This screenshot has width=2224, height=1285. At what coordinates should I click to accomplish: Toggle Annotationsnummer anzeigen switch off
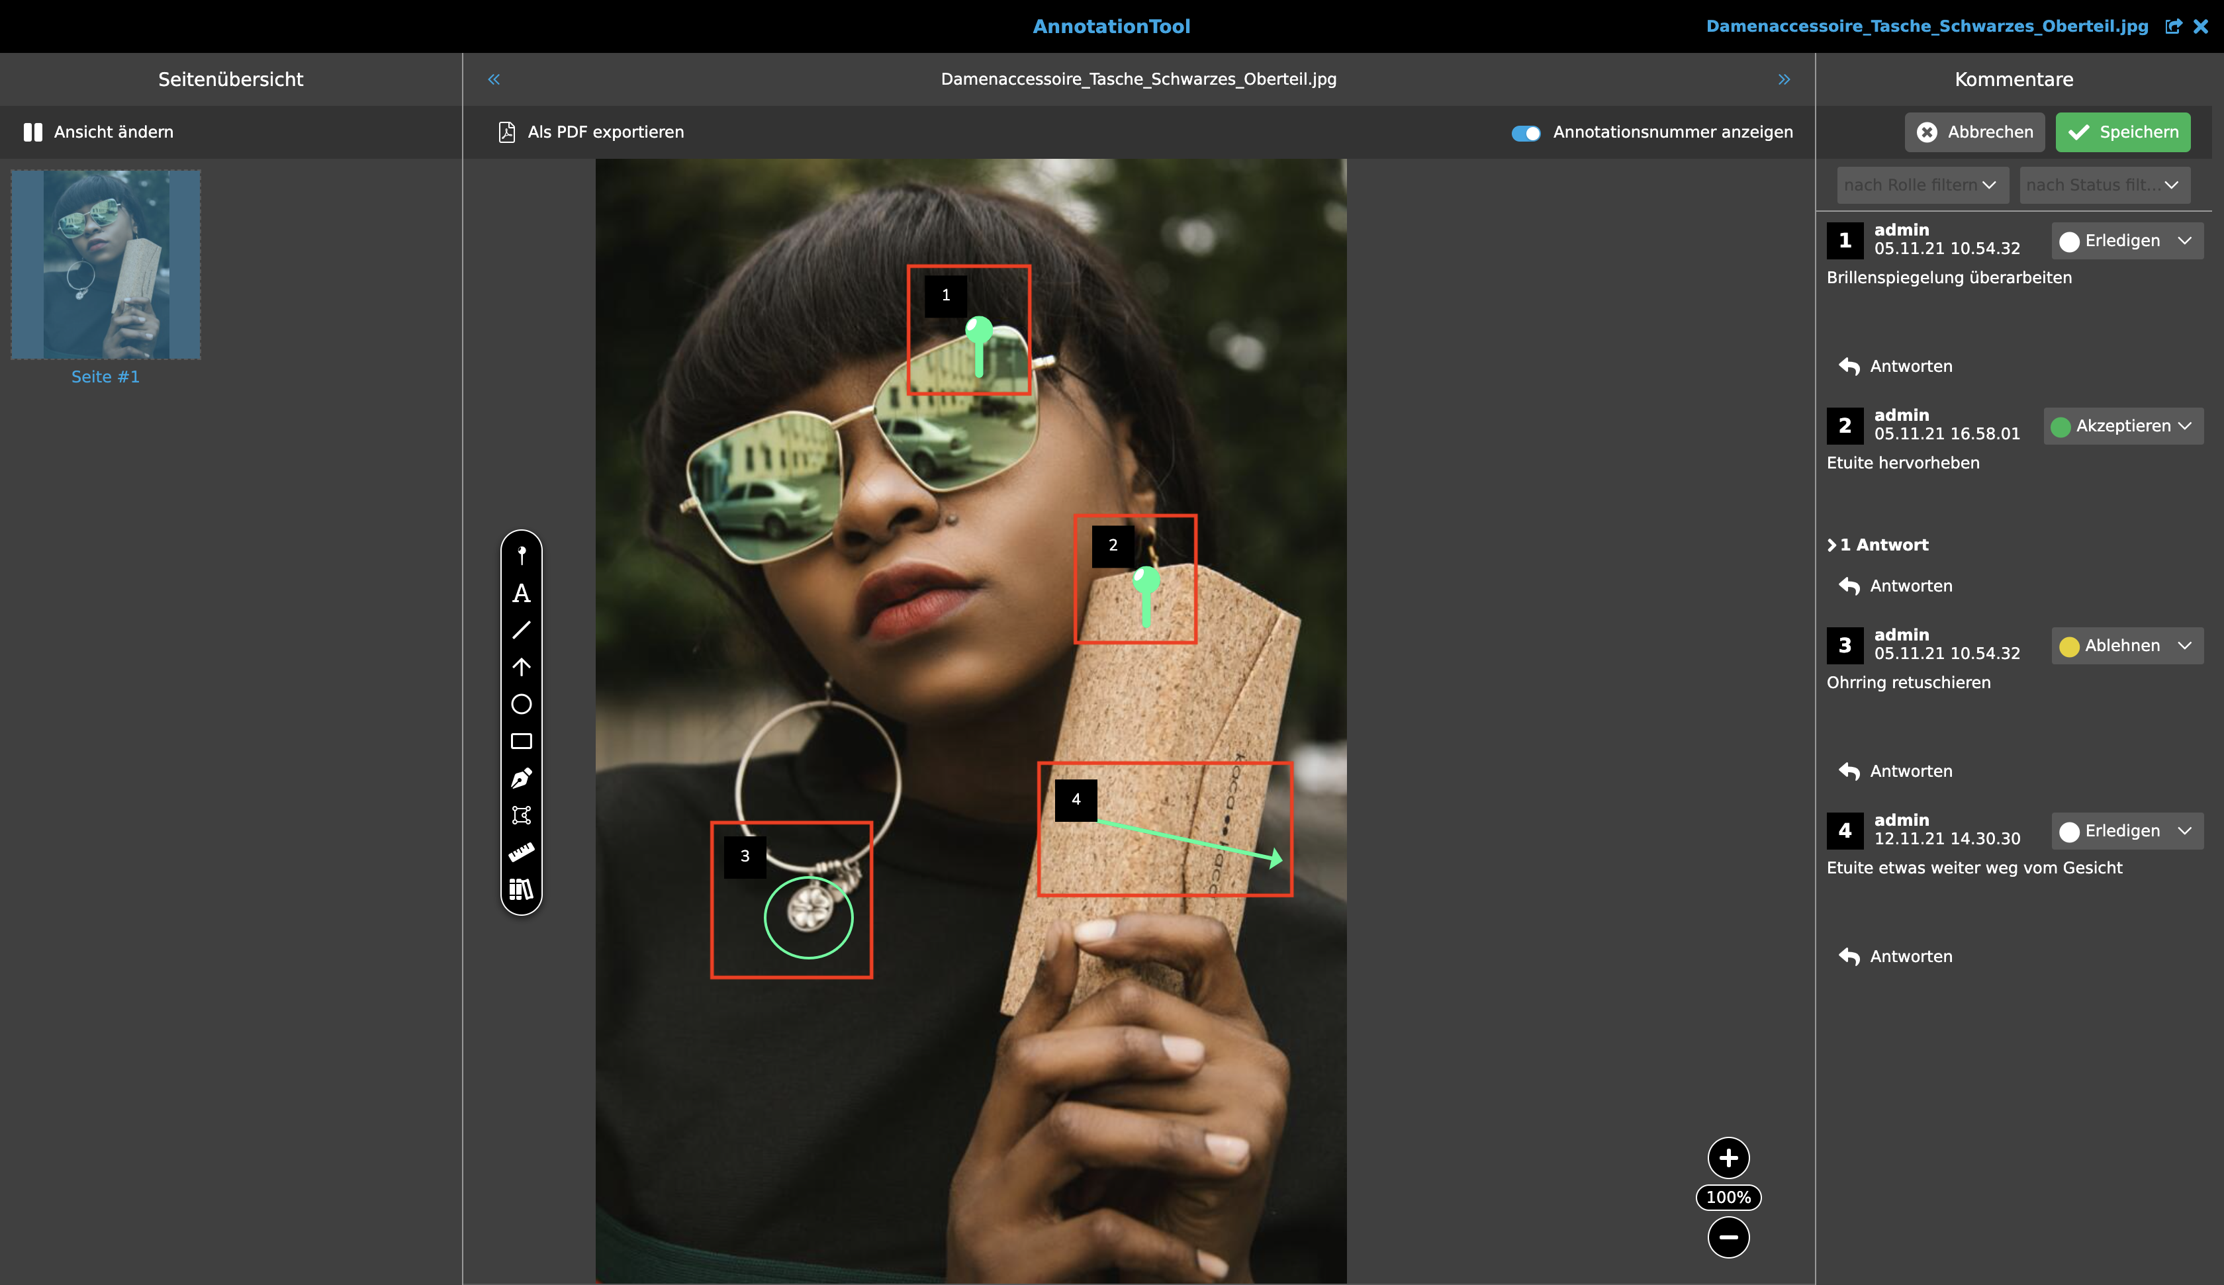tap(1525, 133)
